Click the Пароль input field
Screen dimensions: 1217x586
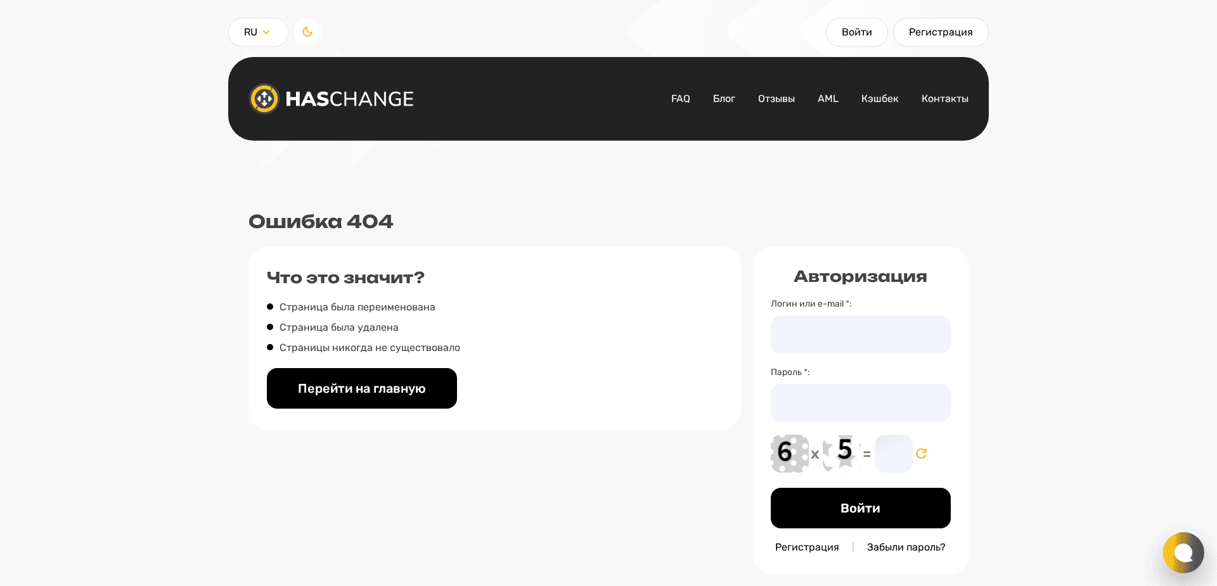coord(860,403)
